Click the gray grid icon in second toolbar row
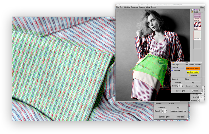This screenshot has height=134, width=209. [x=195, y=12]
